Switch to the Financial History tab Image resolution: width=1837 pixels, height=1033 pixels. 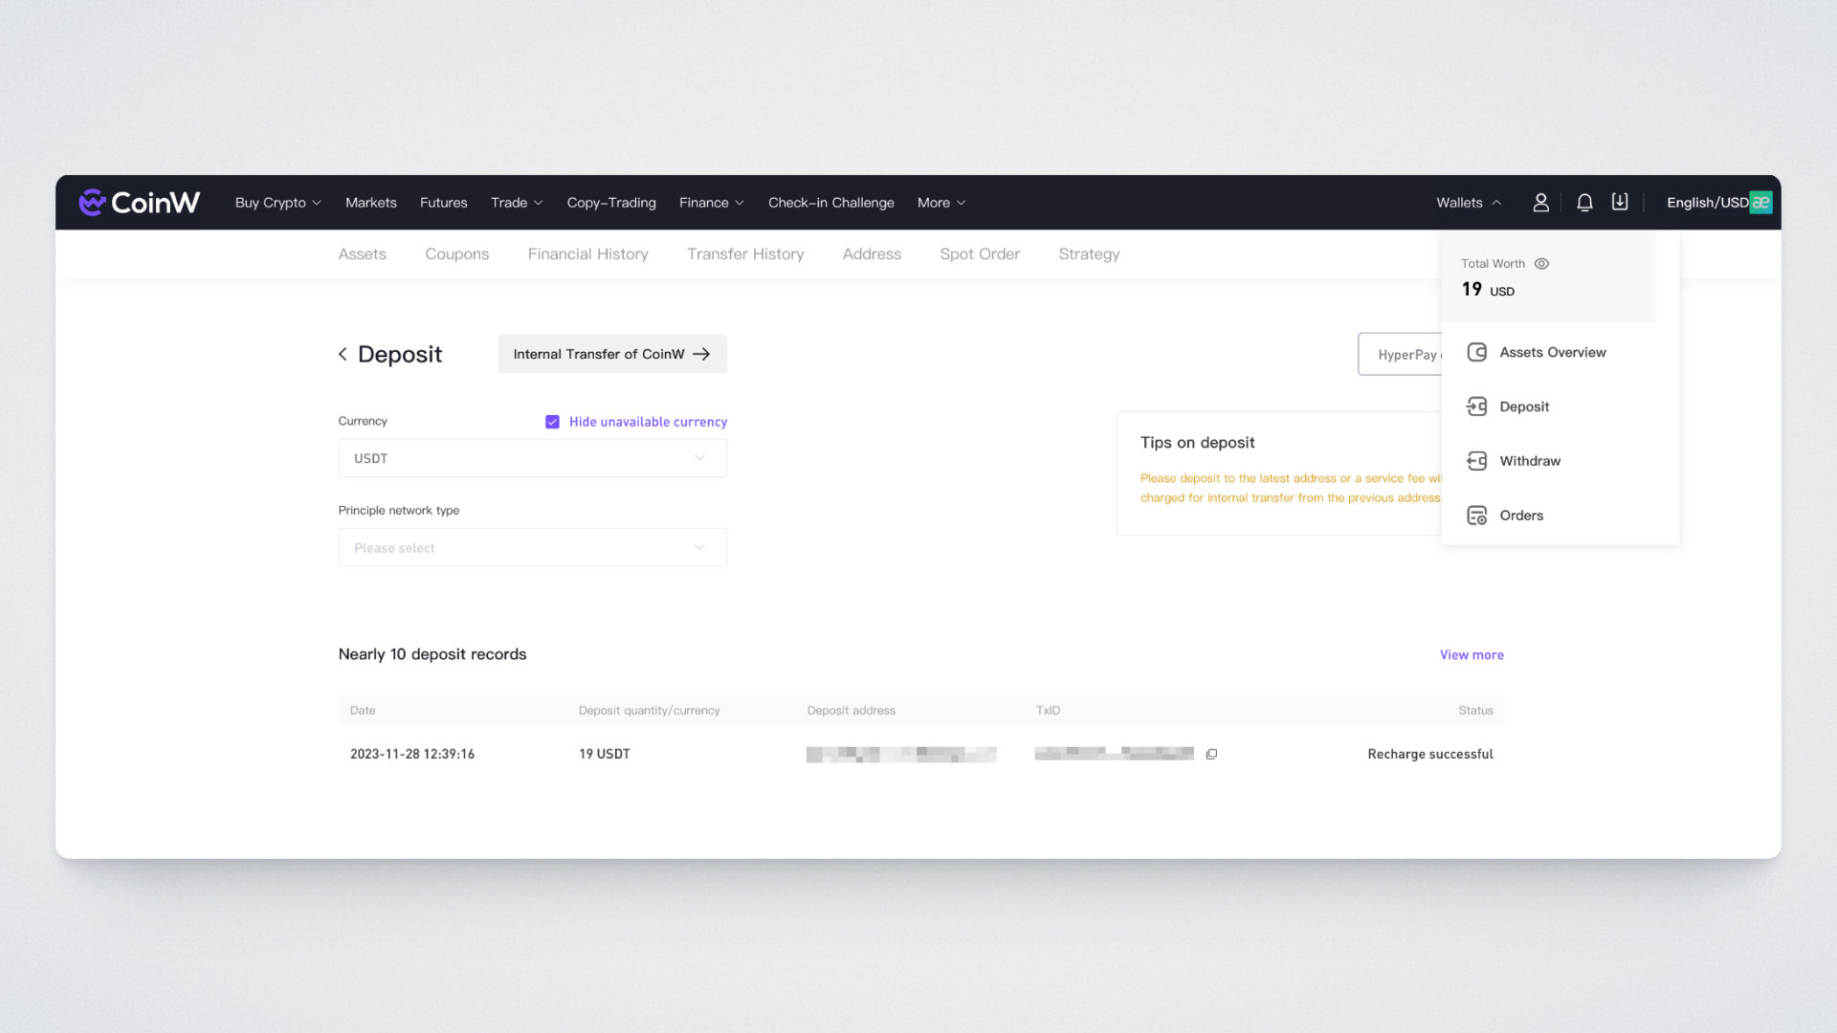pyautogui.click(x=587, y=254)
